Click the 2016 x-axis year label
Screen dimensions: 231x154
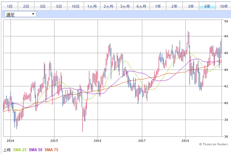coord(98,140)
